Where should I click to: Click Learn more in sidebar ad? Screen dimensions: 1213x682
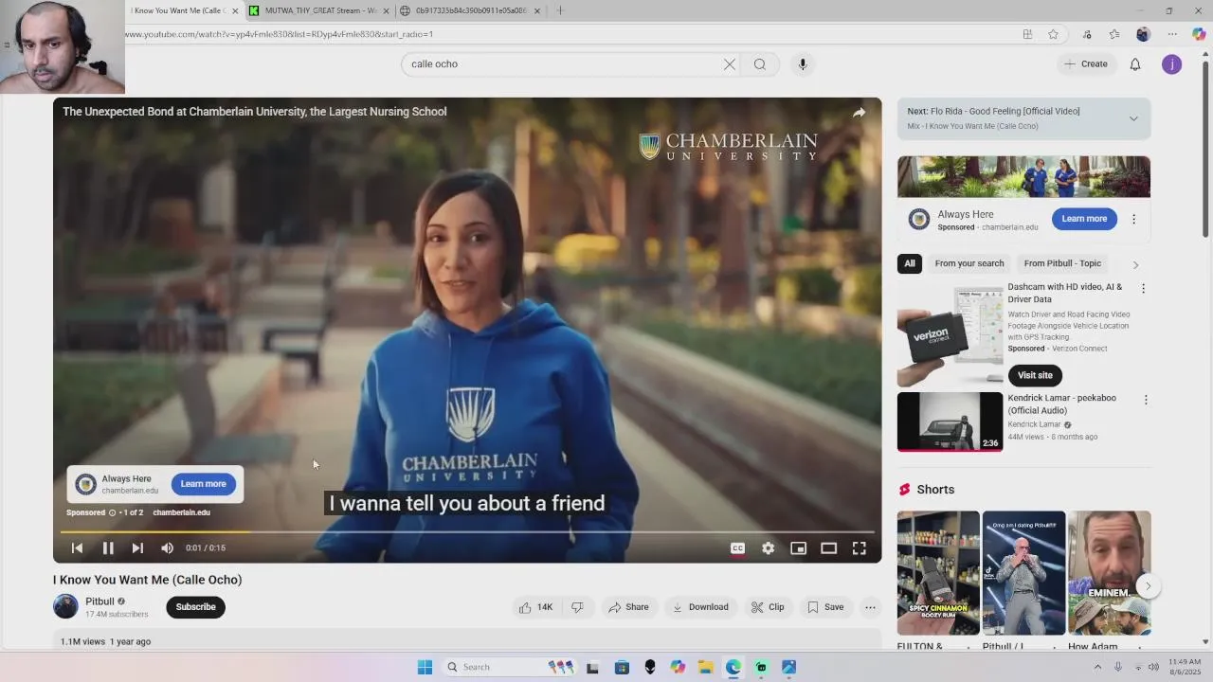1084,219
